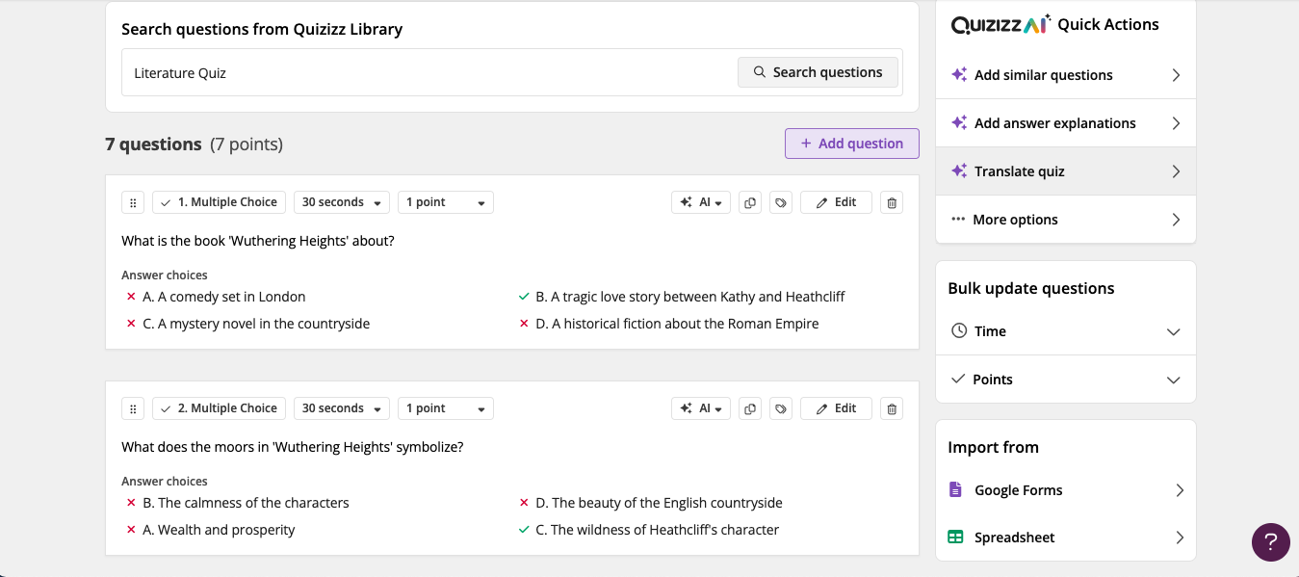Expand the Points bulk update section
The width and height of the screenshot is (1299, 577).
click(x=1065, y=379)
